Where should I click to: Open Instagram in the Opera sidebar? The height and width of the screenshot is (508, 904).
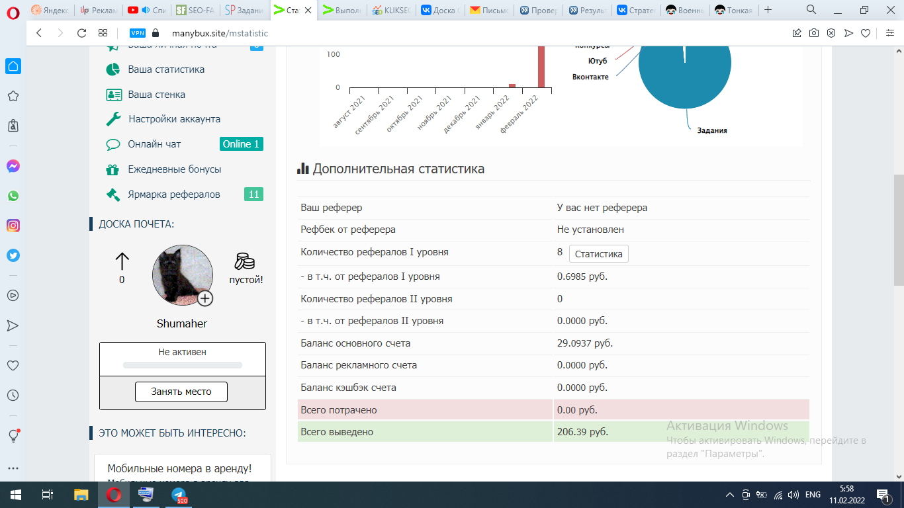[13, 226]
